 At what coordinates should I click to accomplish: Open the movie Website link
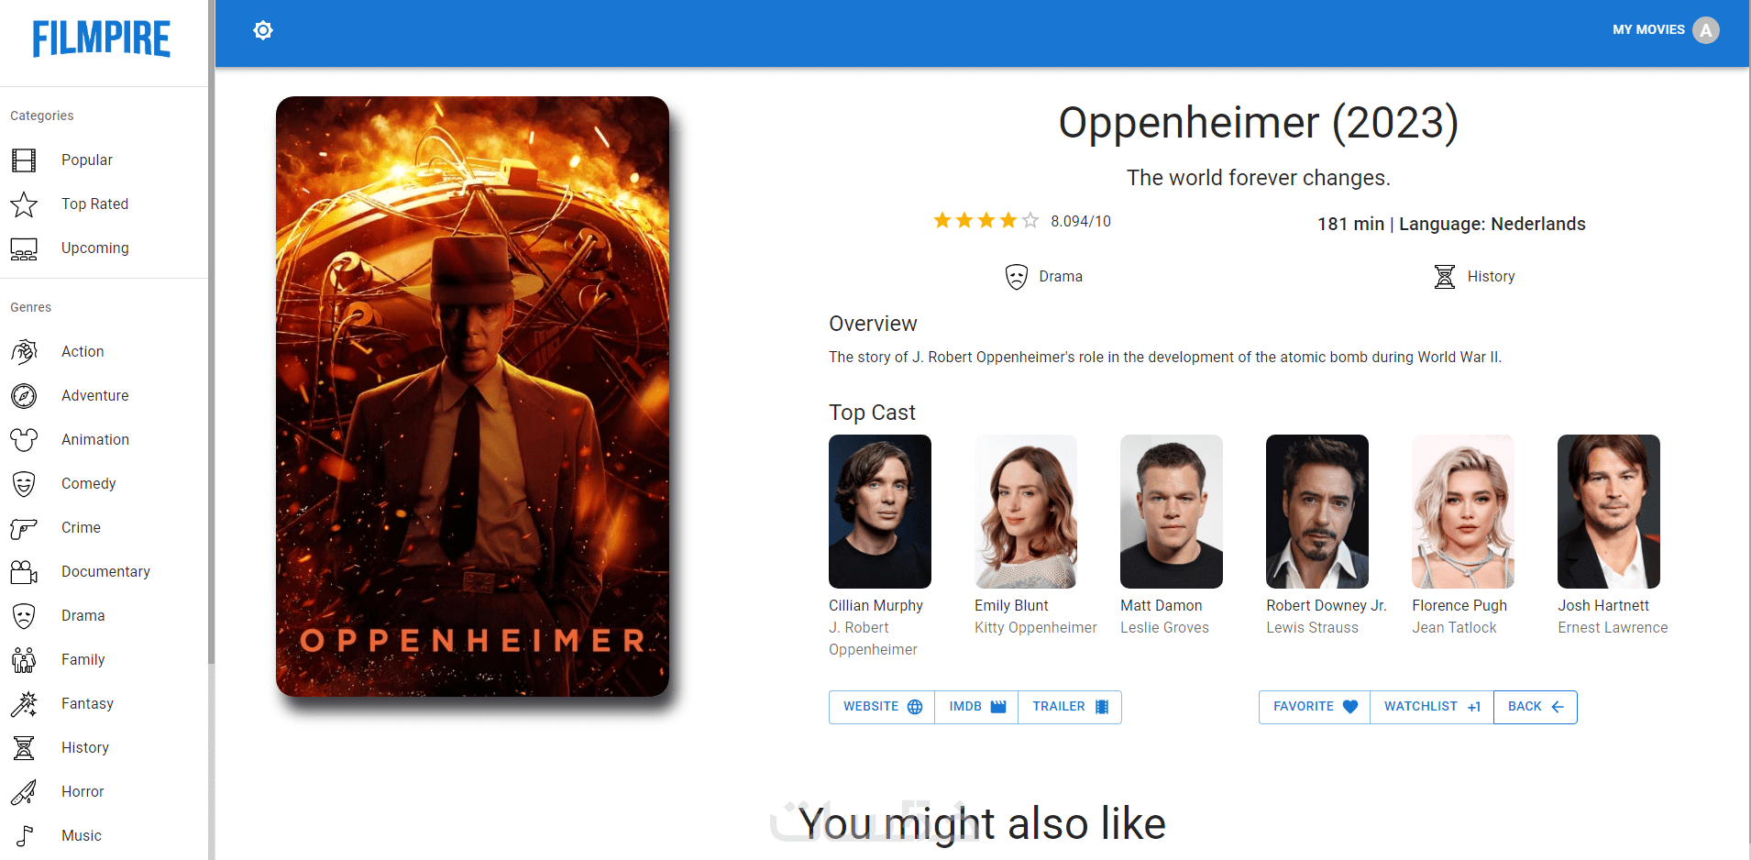(882, 707)
